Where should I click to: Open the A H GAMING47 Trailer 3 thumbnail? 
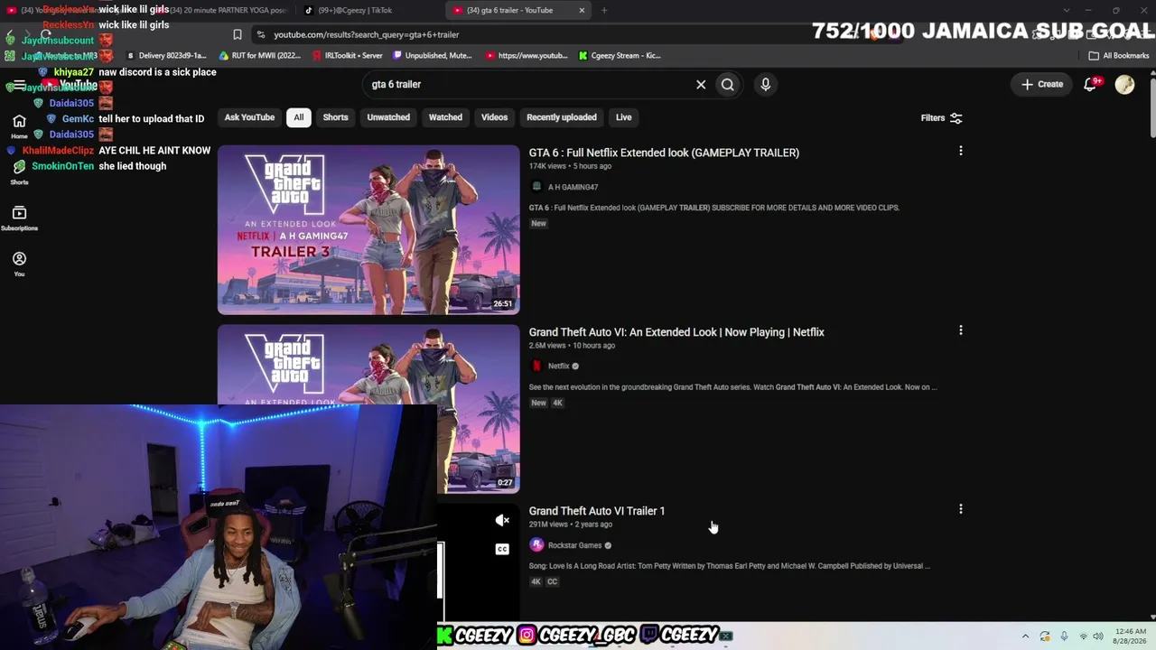pyautogui.click(x=368, y=229)
